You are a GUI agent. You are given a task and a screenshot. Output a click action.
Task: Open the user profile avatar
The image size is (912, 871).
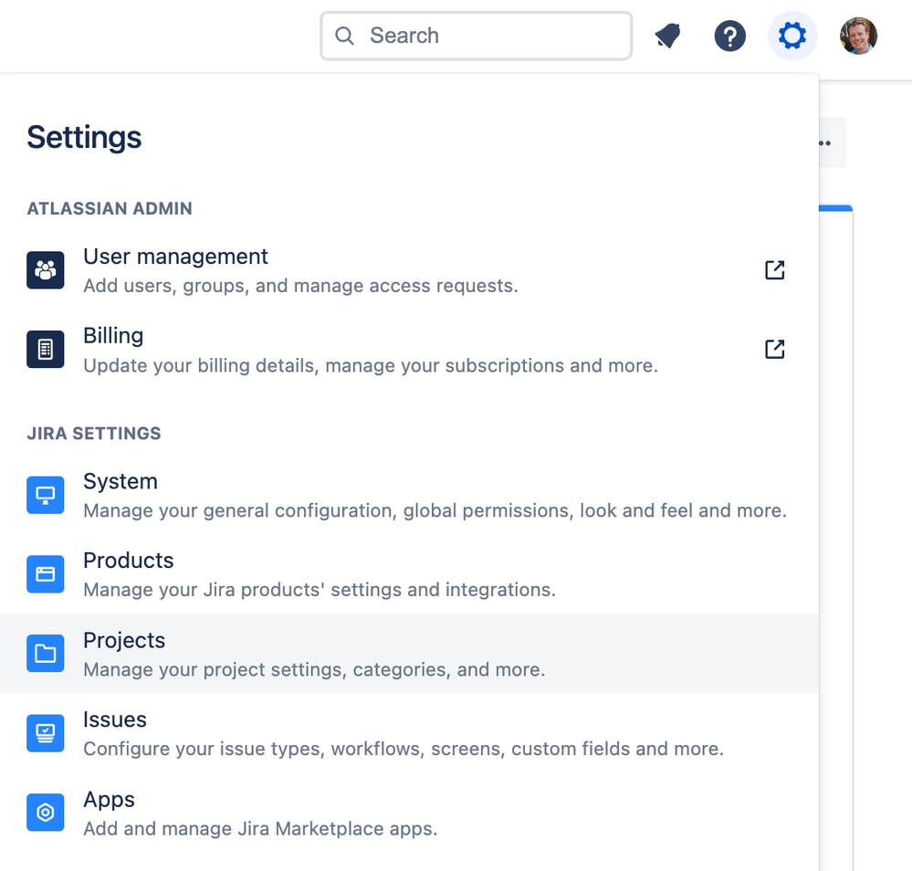(x=858, y=37)
